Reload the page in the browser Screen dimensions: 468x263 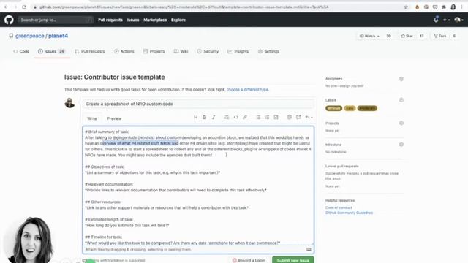[24, 7]
